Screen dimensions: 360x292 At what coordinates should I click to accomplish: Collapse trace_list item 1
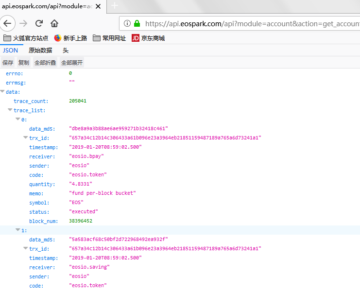[x=18, y=230]
